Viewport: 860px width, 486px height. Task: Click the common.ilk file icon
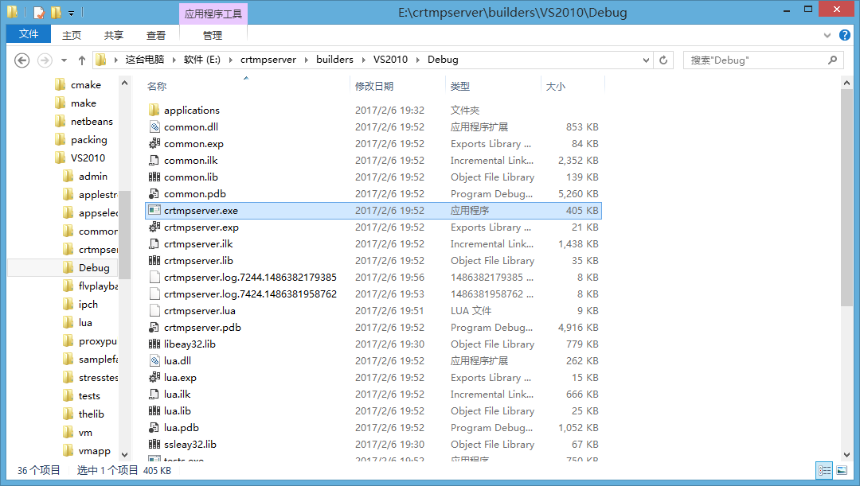pos(154,161)
